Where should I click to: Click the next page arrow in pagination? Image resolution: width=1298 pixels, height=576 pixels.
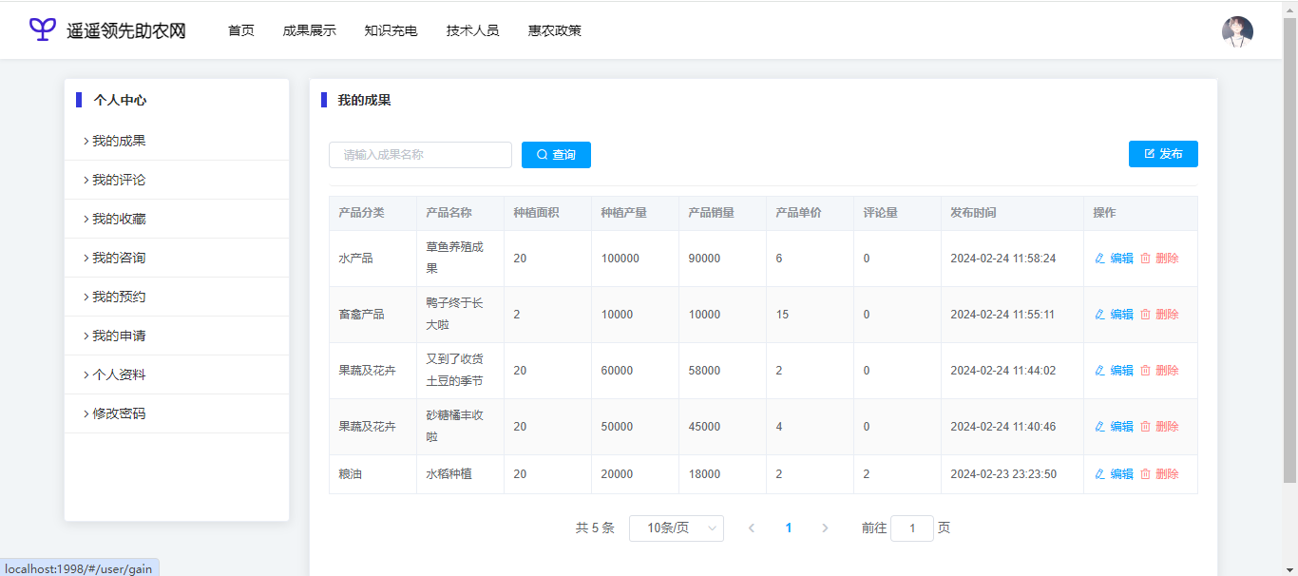[x=825, y=528]
